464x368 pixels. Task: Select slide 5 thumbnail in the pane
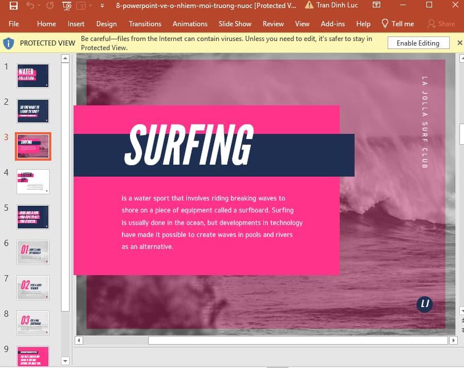32,216
